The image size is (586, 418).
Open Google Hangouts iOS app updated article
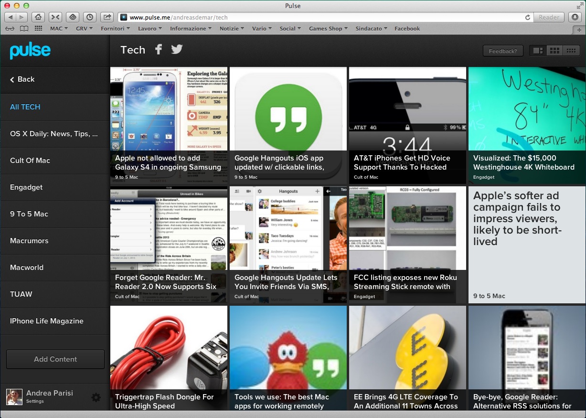(288, 126)
